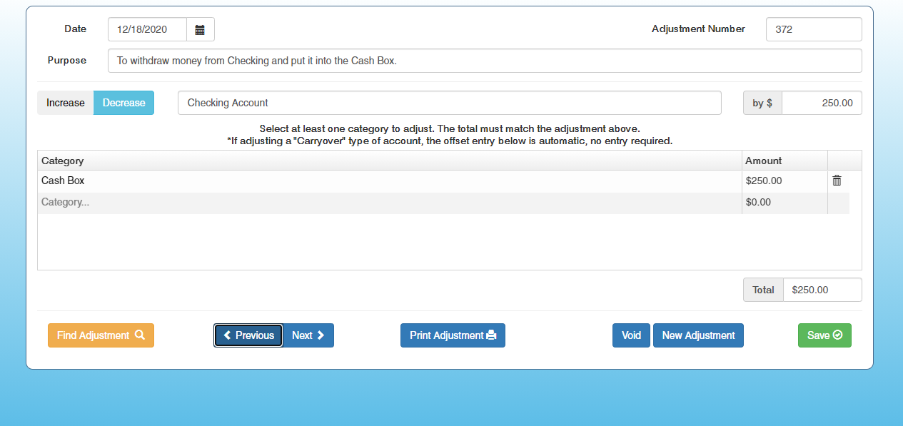This screenshot has height=426, width=903.
Task: Click into the Purpose text field
Action: click(484, 61)
